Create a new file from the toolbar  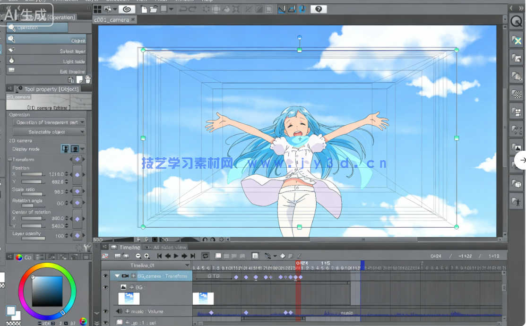click(144, 8)
